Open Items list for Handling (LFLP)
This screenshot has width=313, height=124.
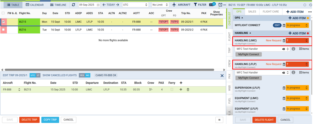304,72
